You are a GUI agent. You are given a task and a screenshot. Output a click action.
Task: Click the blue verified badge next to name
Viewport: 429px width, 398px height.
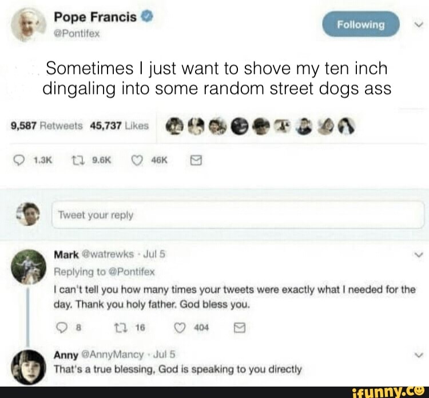[x=146, y=17]
